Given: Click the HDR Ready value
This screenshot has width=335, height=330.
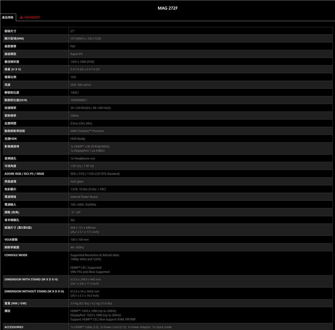Looking at the screenshot, I should click(x=77, y=139).
